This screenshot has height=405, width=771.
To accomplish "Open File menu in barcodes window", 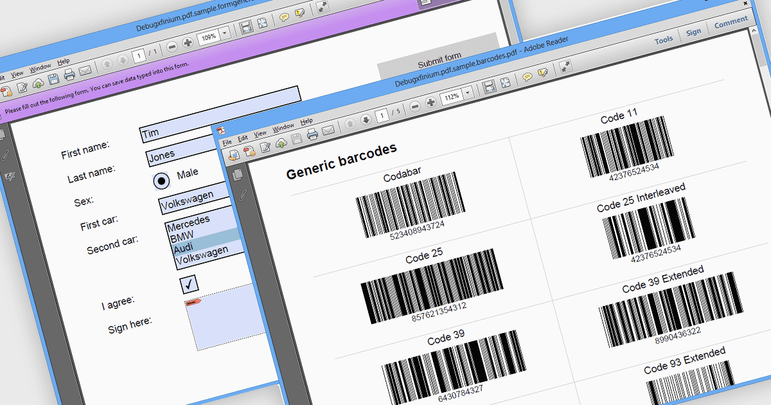I will (227, 141).
